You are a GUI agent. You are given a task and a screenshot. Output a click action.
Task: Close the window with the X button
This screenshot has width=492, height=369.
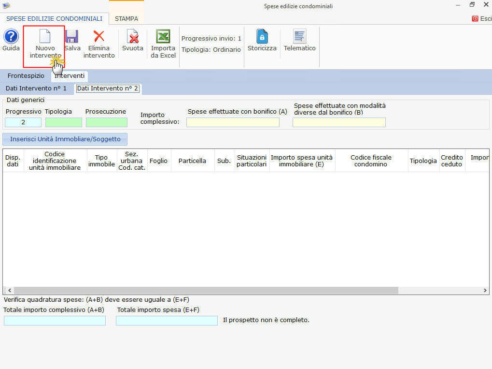tap(486, 4)
